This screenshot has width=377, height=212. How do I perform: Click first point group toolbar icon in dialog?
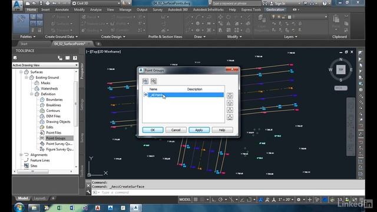(145, 81)
